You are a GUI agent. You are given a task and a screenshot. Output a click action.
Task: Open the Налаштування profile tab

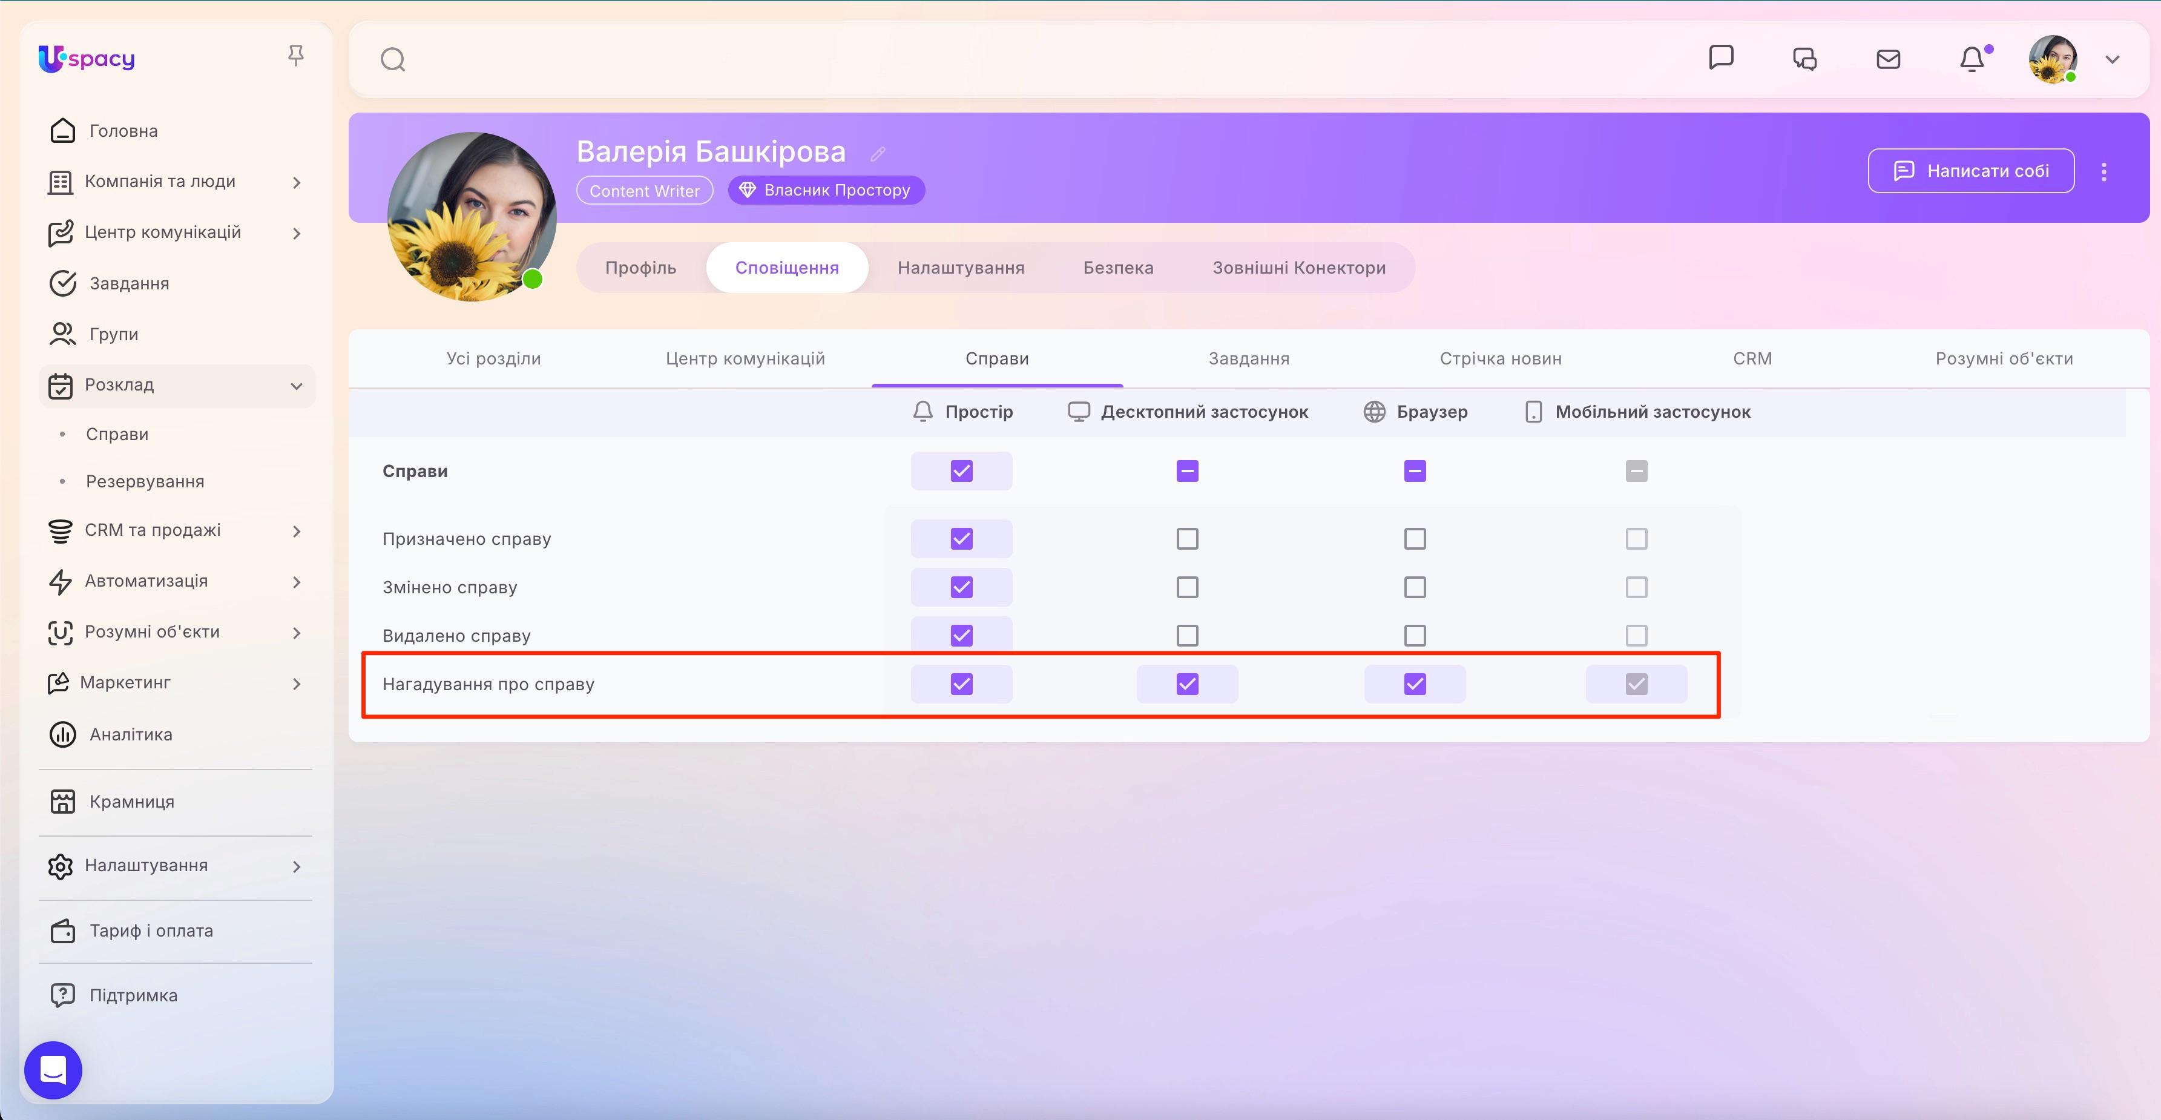[961, 268]
